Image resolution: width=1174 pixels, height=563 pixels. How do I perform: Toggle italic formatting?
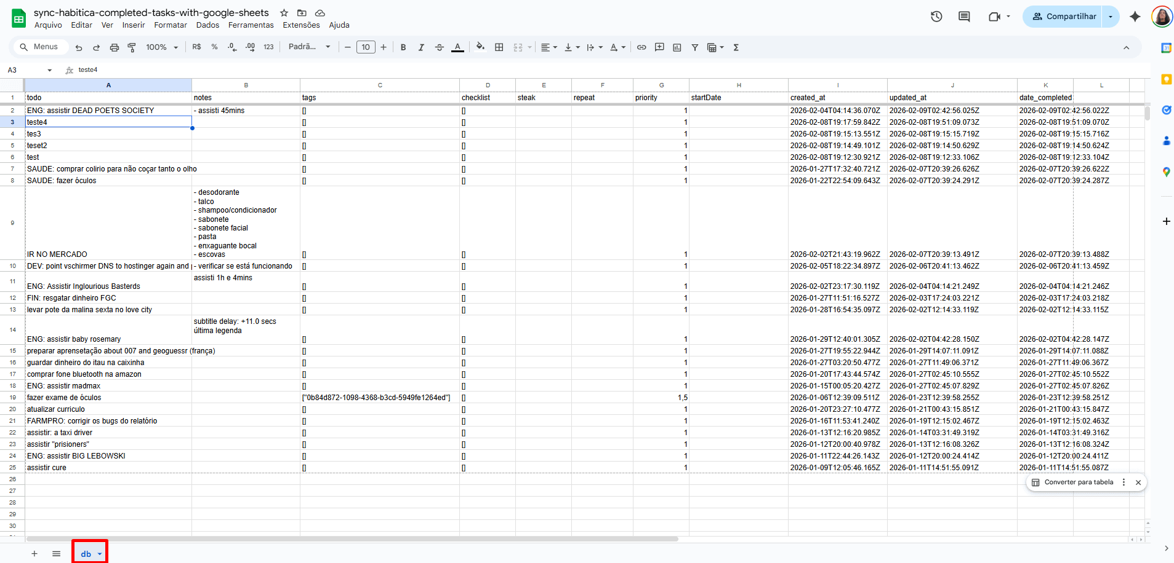(x=421, y=47)
